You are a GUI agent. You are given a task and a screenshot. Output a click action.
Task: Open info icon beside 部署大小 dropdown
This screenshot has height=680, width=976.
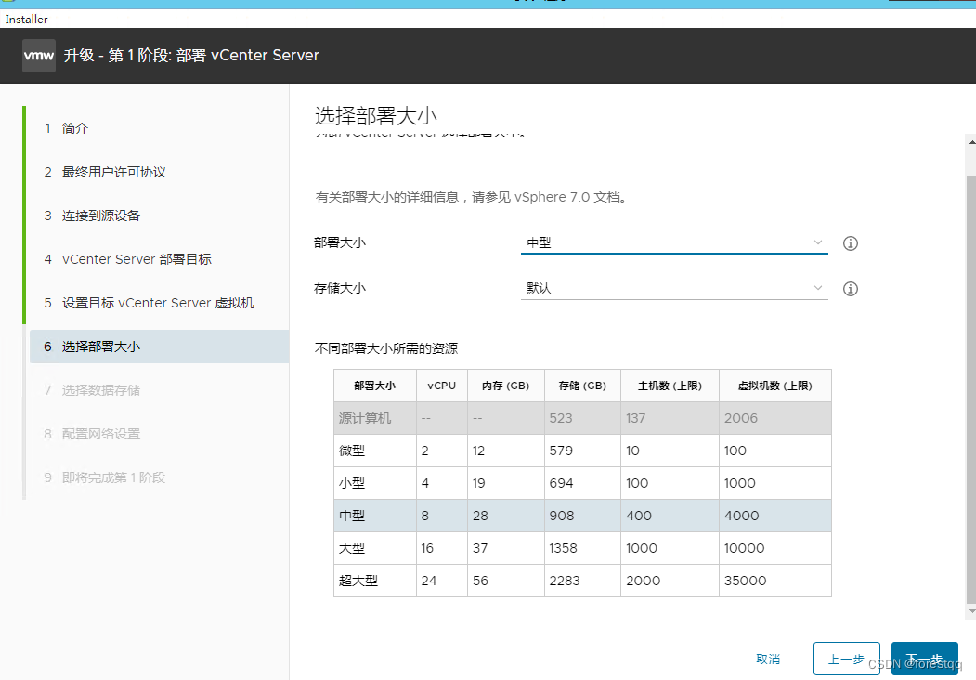coord(851,243)
